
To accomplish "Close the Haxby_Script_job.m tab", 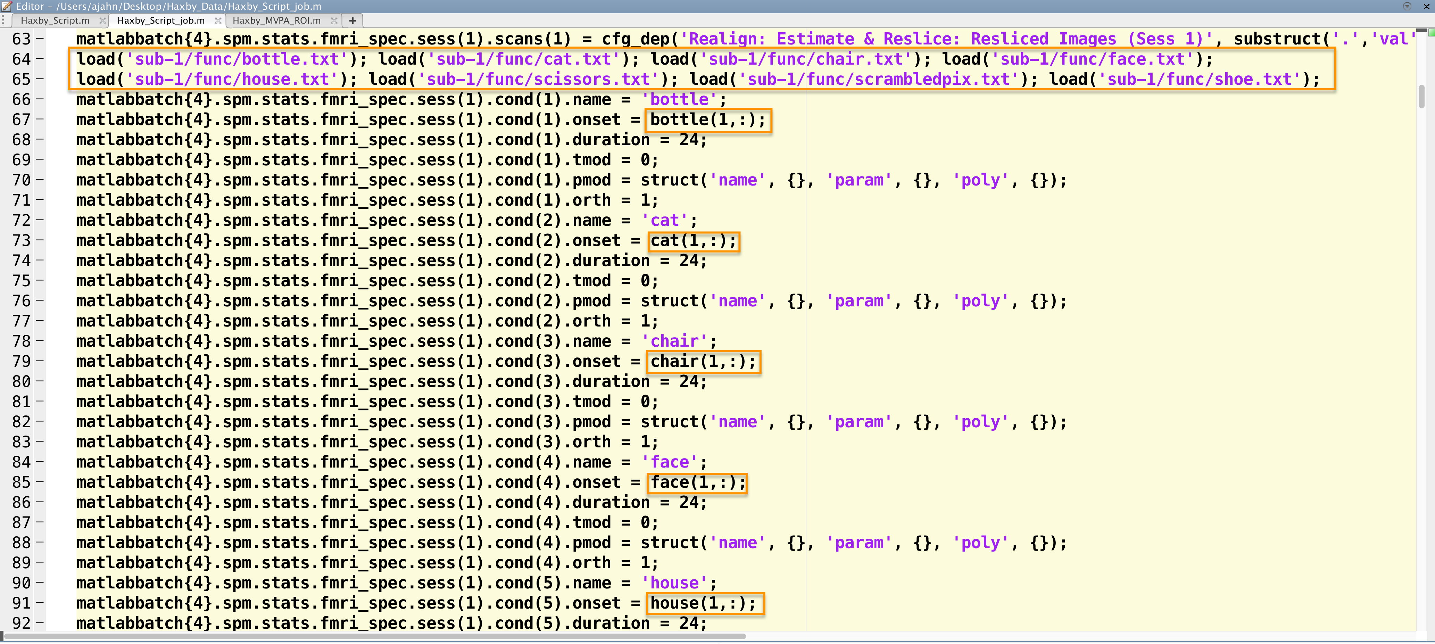I will click(218, 20).
